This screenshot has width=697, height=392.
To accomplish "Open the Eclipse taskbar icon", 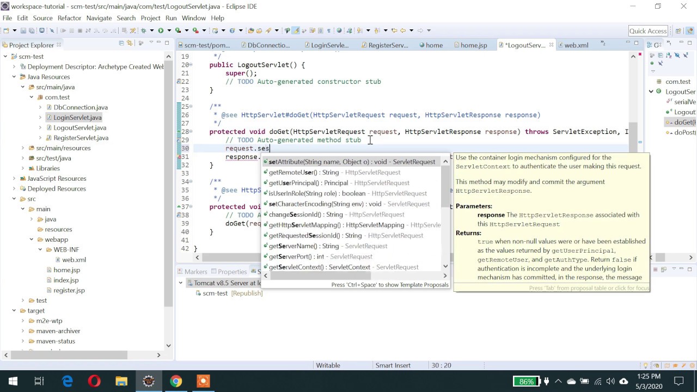I will [x=149, y=381].
